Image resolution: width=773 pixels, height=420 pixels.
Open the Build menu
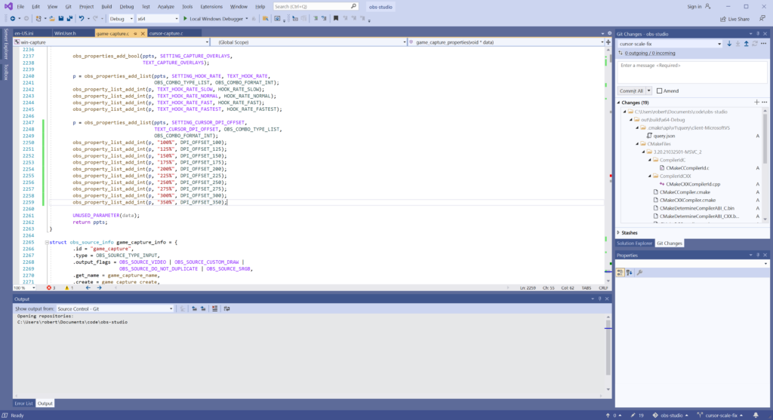106,6
